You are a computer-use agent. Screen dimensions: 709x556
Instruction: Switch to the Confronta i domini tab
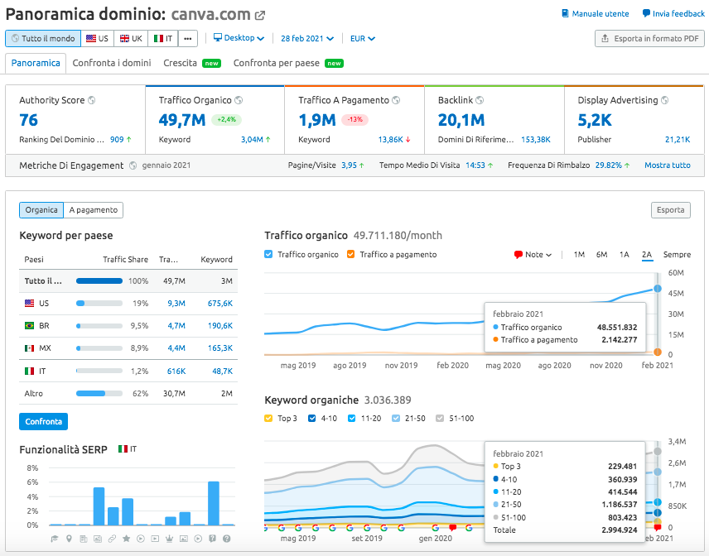(x=112, y=63)
